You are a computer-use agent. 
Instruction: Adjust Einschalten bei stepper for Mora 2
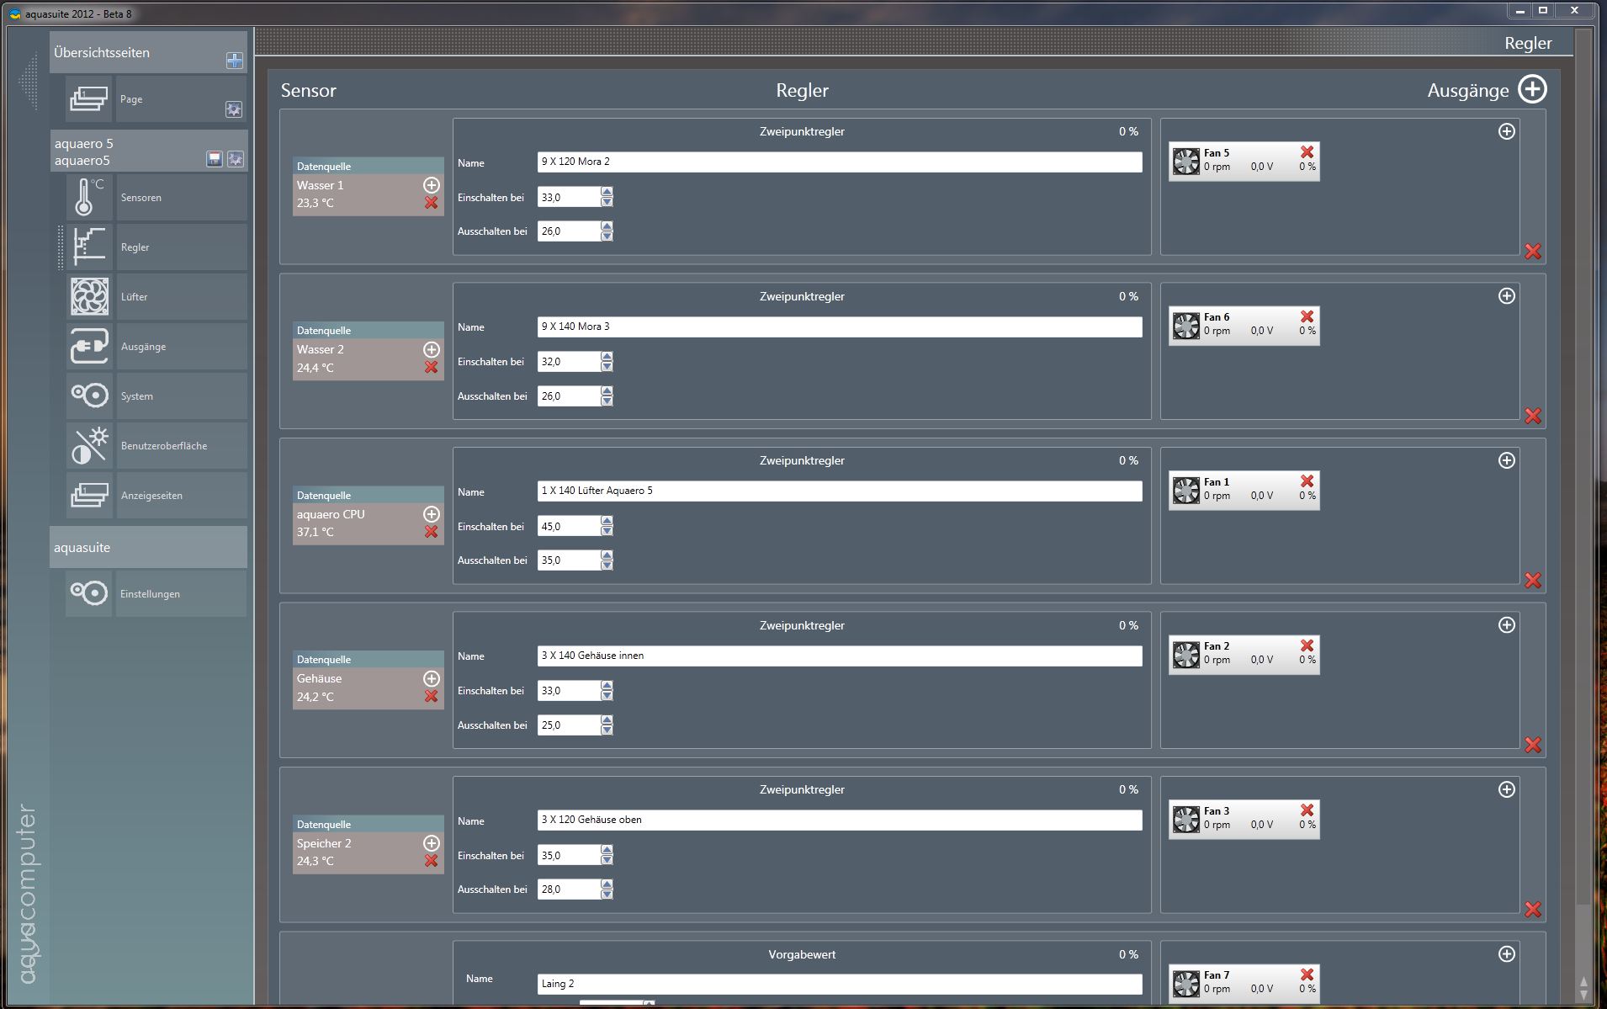click(607, 197)
